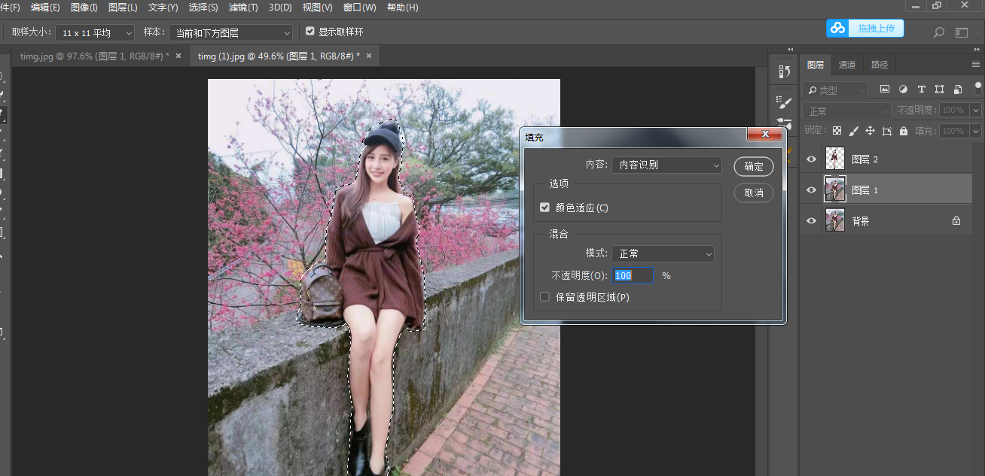The height and width of the screenshot is (476, 985).
Task: Filter layers by pixel image icon
Action: (x=885, y=89)
